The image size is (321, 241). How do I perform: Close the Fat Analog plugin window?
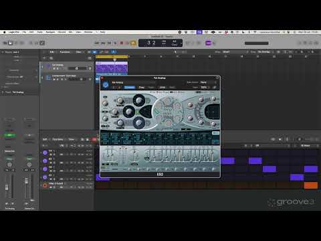pyautogui.click(x=103, y=78)
